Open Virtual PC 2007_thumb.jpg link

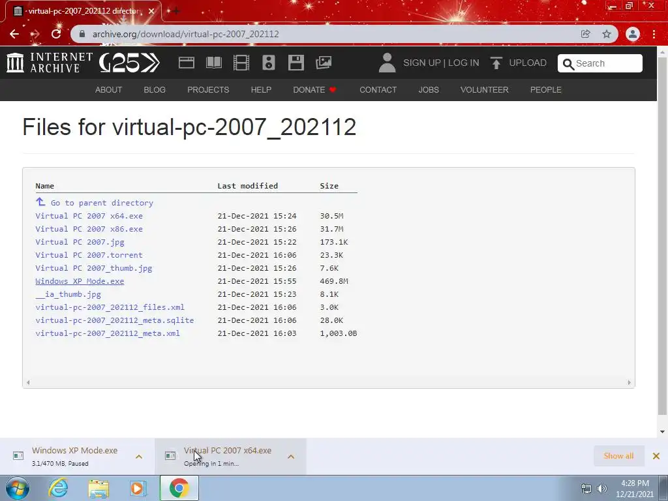94,268
